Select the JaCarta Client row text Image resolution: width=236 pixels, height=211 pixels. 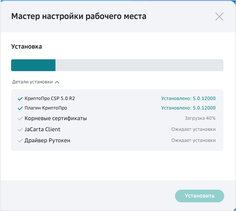tap(42, 129)
